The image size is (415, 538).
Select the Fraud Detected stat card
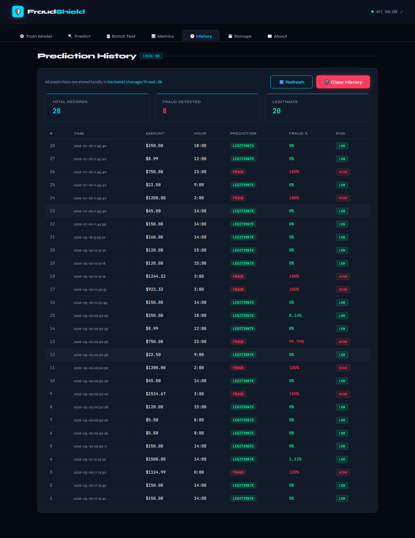(207, 108)
